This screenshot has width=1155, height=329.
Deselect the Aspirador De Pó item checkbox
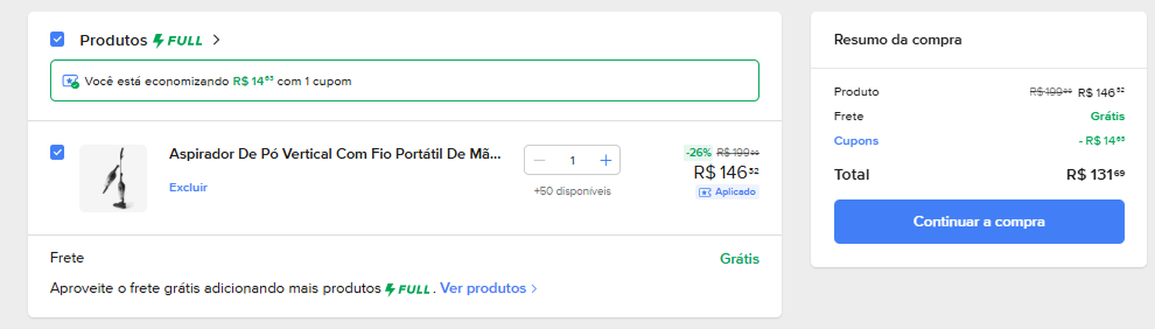click(57, 153)
